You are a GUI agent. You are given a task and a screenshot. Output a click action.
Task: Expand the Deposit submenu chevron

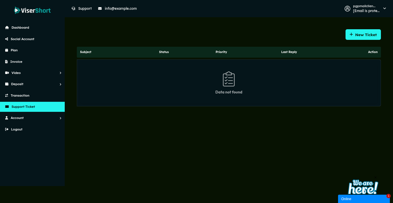(60, 84)
